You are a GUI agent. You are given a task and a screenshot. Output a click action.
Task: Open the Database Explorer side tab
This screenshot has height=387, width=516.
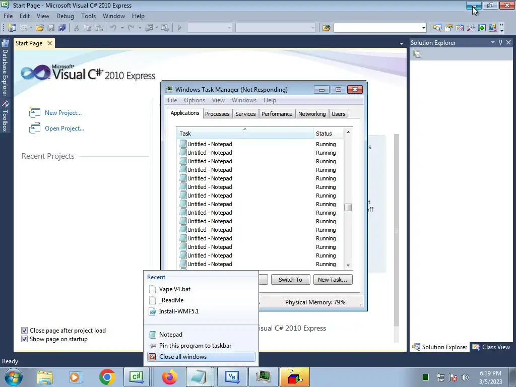[x=5, y=69]
